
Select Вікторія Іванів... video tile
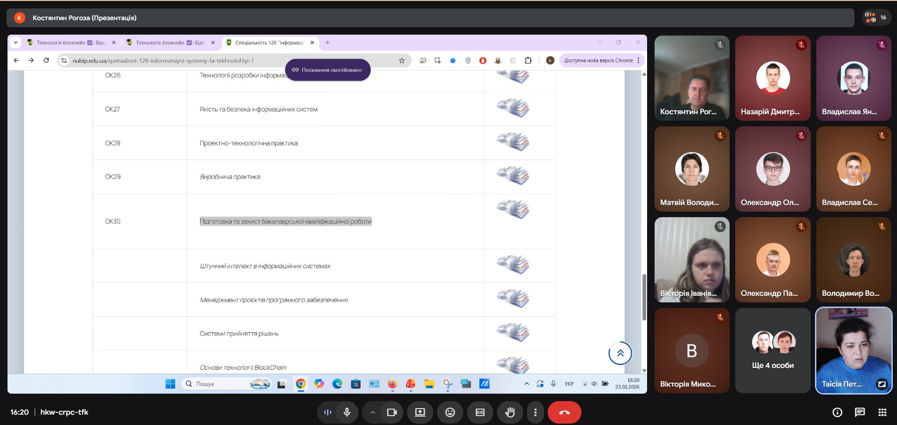(x=692, y=260)
